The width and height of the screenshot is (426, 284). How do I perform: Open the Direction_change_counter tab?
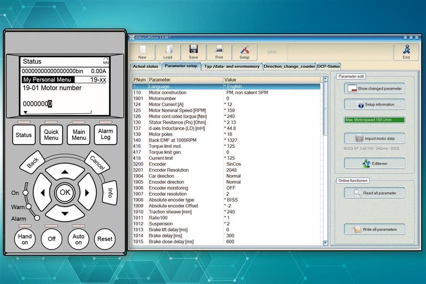click(289, 66)
